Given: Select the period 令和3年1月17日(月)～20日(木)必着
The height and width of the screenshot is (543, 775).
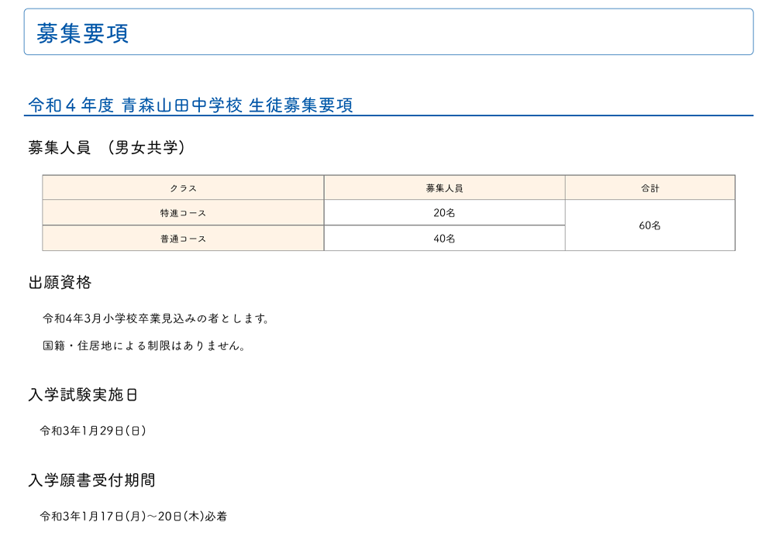Looking at the screenshot, I should click(133, 517).
